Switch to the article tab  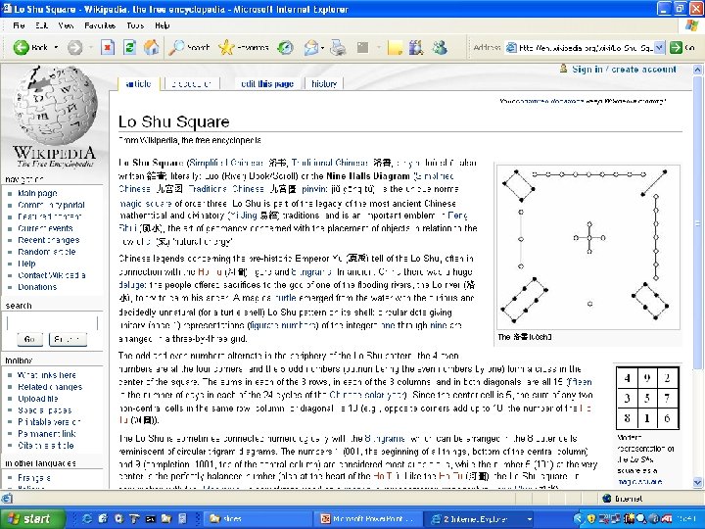138,83
